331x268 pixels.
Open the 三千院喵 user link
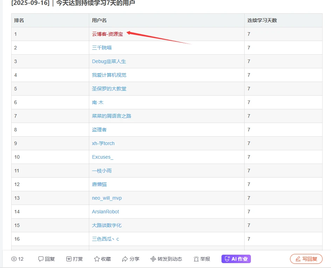point(102,48)
